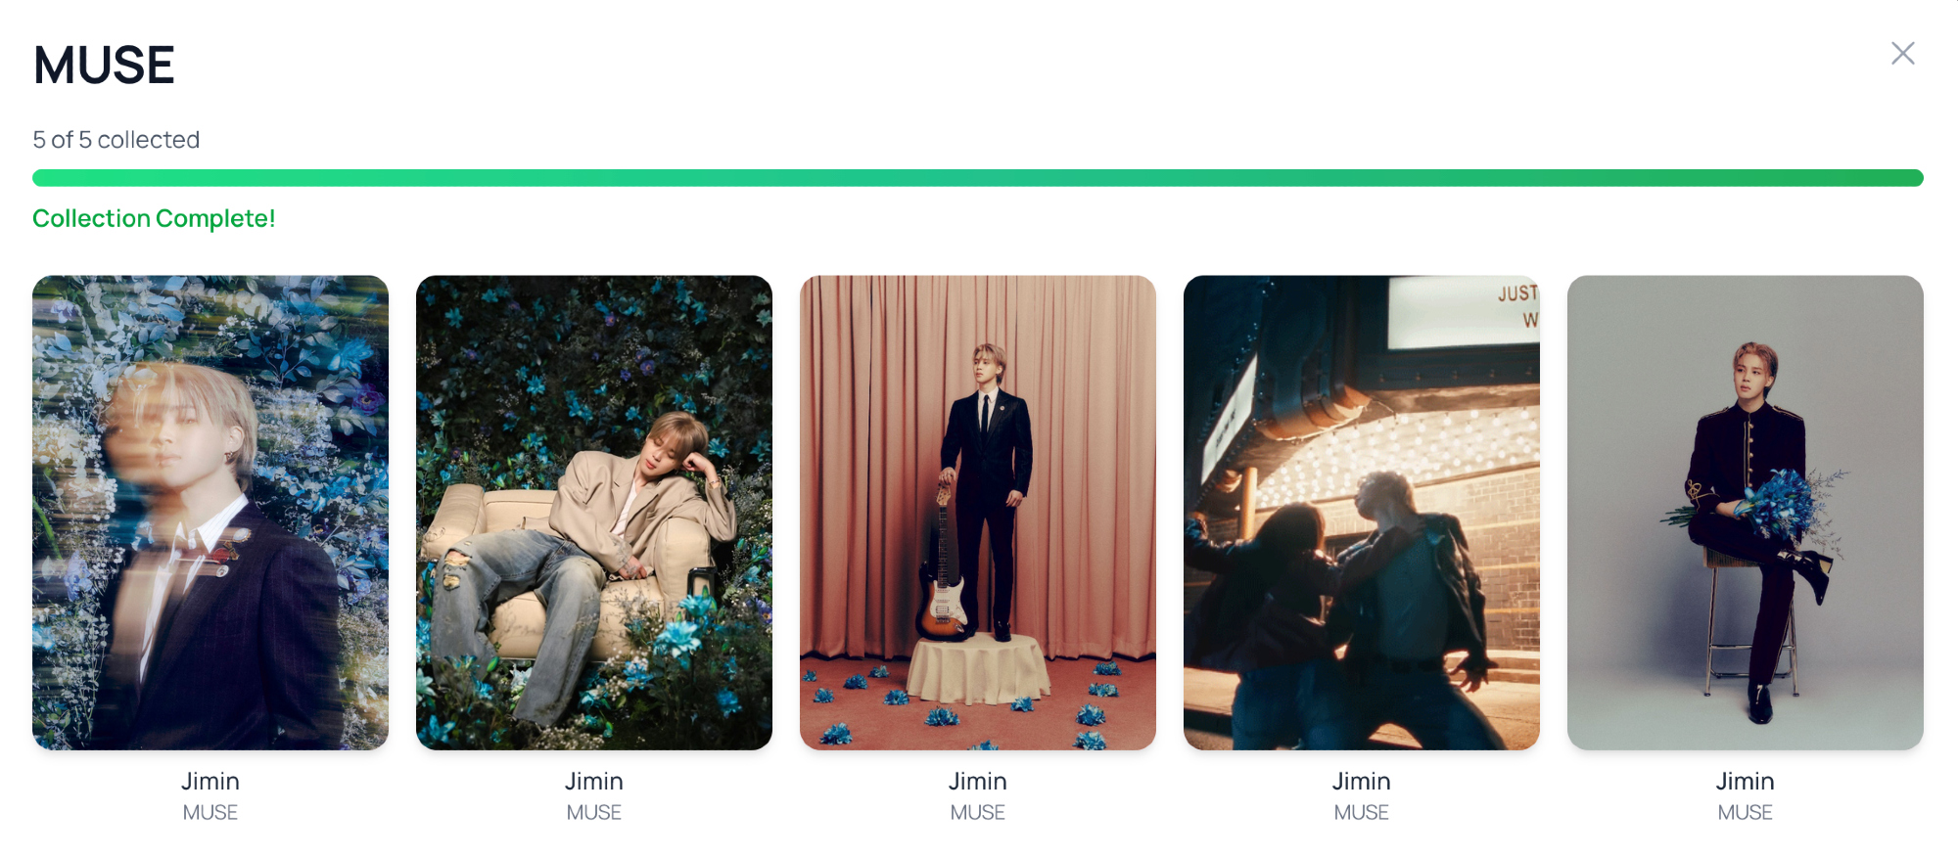The width and height of the screenshot is (1958, 857).
Task: Click the Jimin name under the sofa card
Action: coord(594,781)
